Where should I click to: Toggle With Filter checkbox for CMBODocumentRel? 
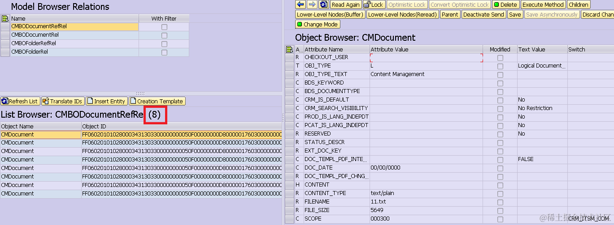[x=164, y=35]
